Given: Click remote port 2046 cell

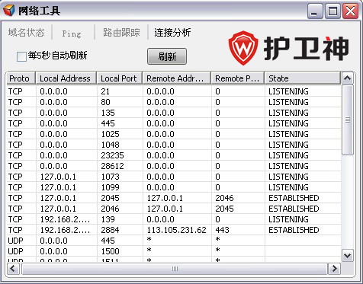Looking at the screenshot, I should coord(224,198).
